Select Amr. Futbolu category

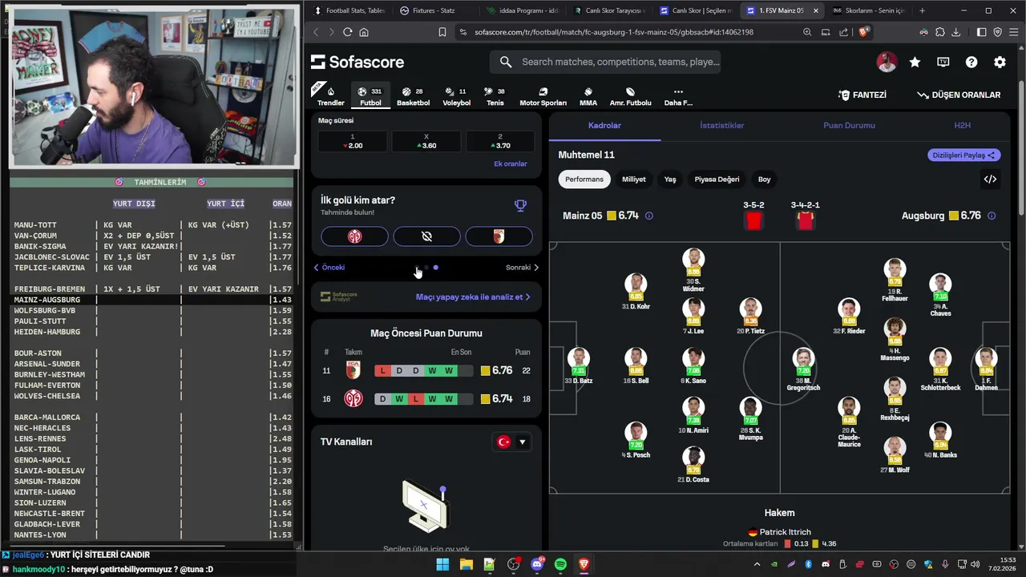[x=630, y=96]
